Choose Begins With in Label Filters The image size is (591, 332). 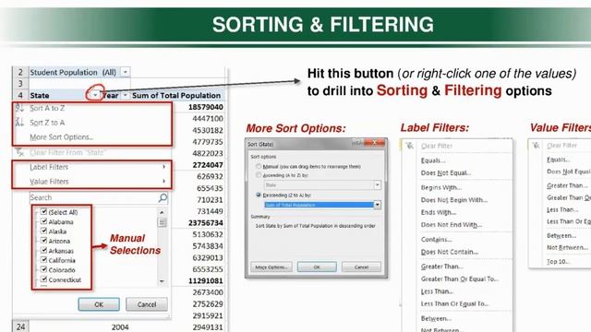click(x=441, y=187)
